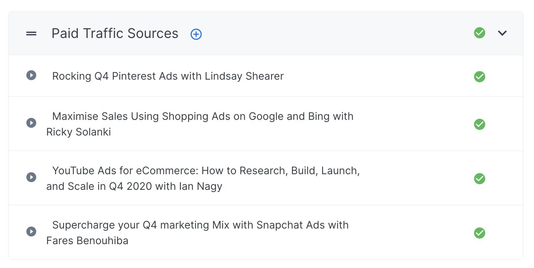Click play icon next to YouTube Ads for eCommerce
Image resolution: width=534 pixels, height=268 pixels.
point(31,177)
